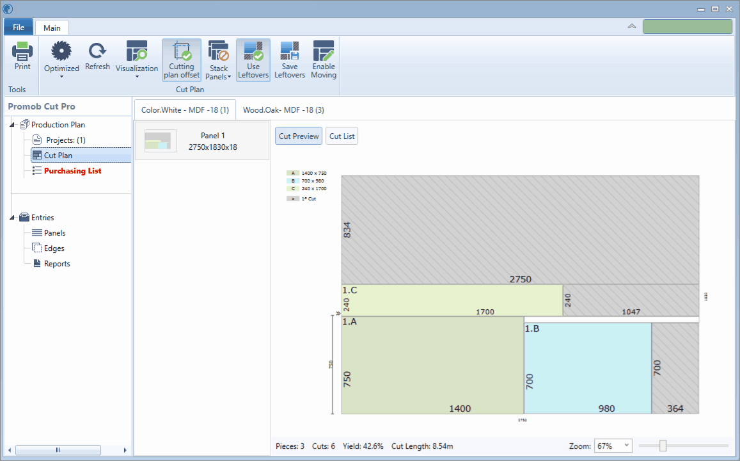Click the Cut Length: 8.54m status text
Image resolution: width=740 pixels, height=461 pixels.
pyautogui.click(x=422, y=446)
